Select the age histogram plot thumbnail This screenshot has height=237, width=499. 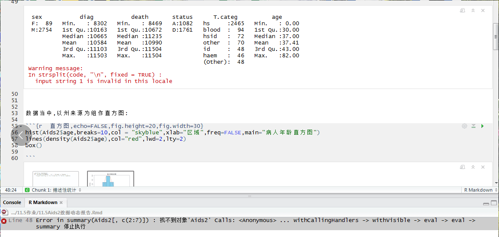(x=111, y=178)
